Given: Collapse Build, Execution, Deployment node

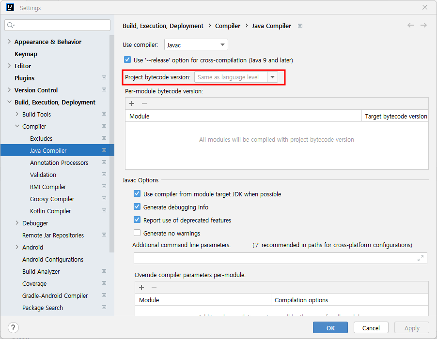Looking at the screenshot, I should (9, 102).
